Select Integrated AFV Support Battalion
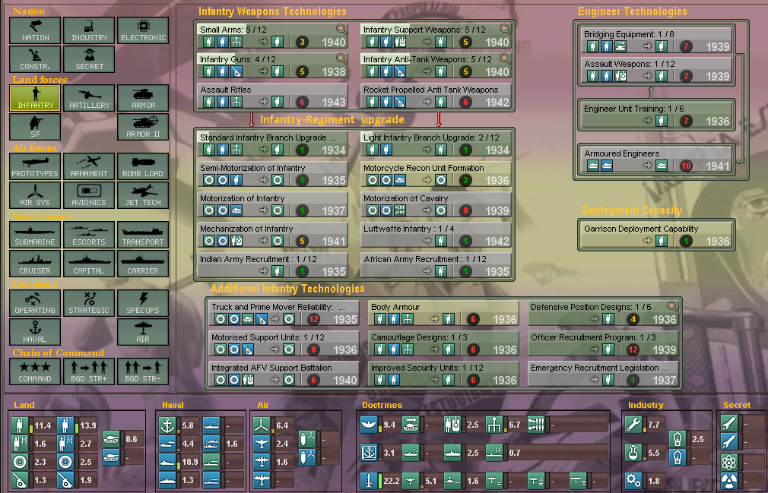Image resolution: width=768 pixels, height=493 pixels. [284, 374]
